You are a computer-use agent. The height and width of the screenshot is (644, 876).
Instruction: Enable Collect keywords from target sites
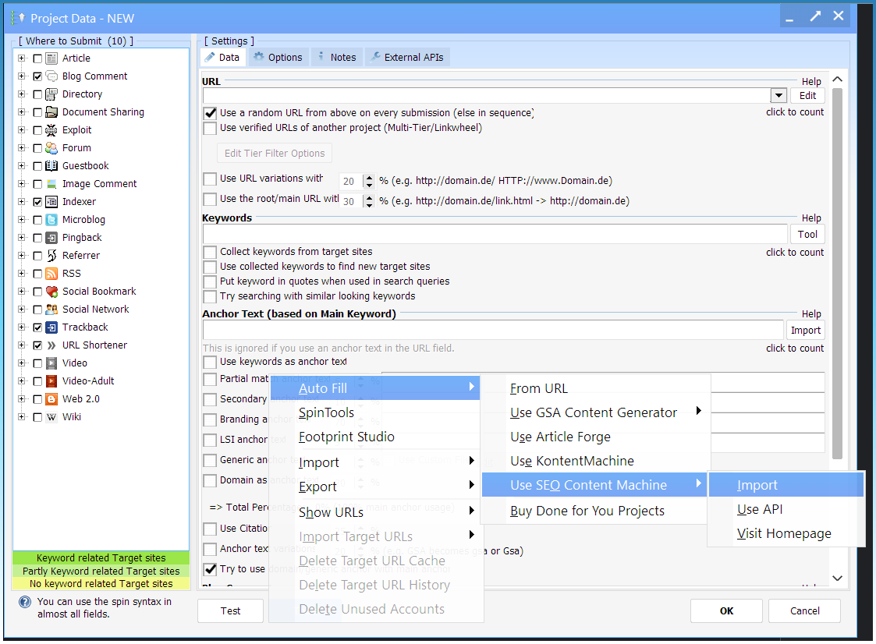[x=210, y=253]
